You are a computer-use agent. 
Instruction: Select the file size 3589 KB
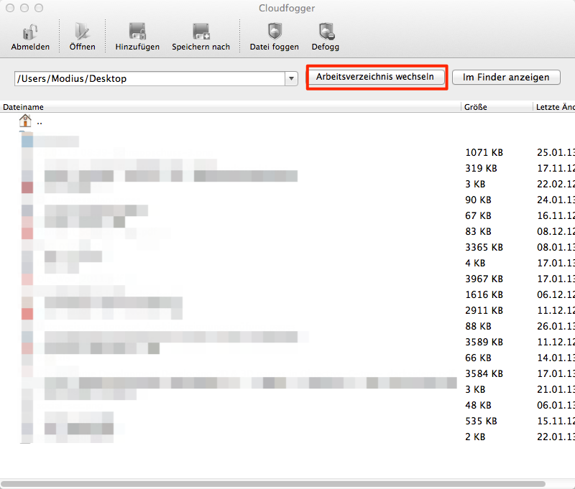(484, 342)
